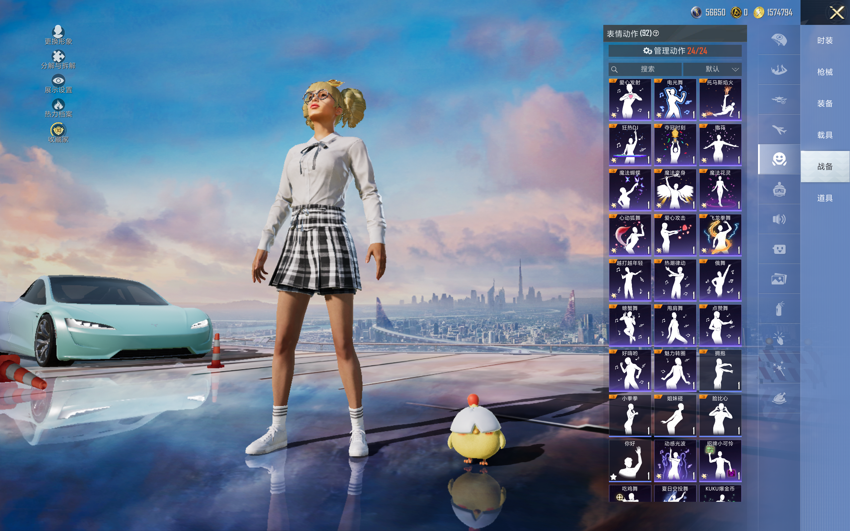Viewport: 850px width, 531px height.
Task: Select the 招牌小可怜 emote
Action: (x=721, y=460)
